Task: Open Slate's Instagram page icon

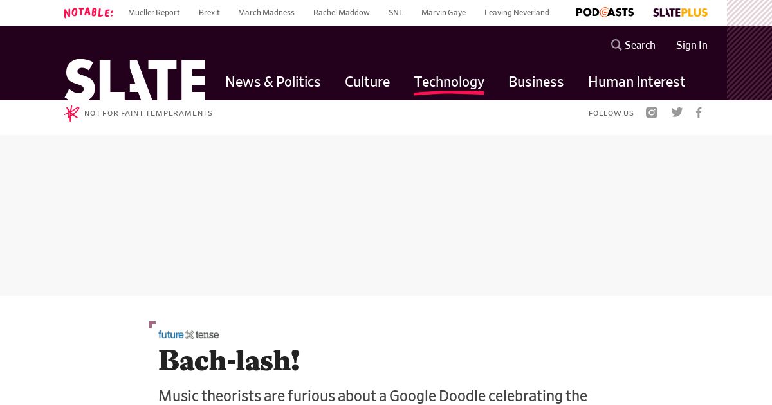Action: [x=652, y=113]
